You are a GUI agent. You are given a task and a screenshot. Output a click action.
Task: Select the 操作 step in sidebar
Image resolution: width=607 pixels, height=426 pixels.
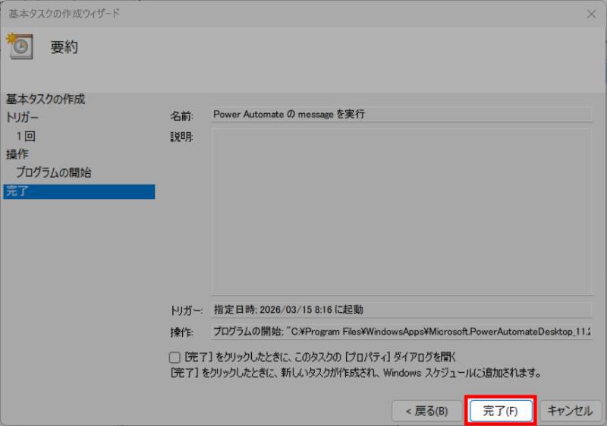click(17, 154)
